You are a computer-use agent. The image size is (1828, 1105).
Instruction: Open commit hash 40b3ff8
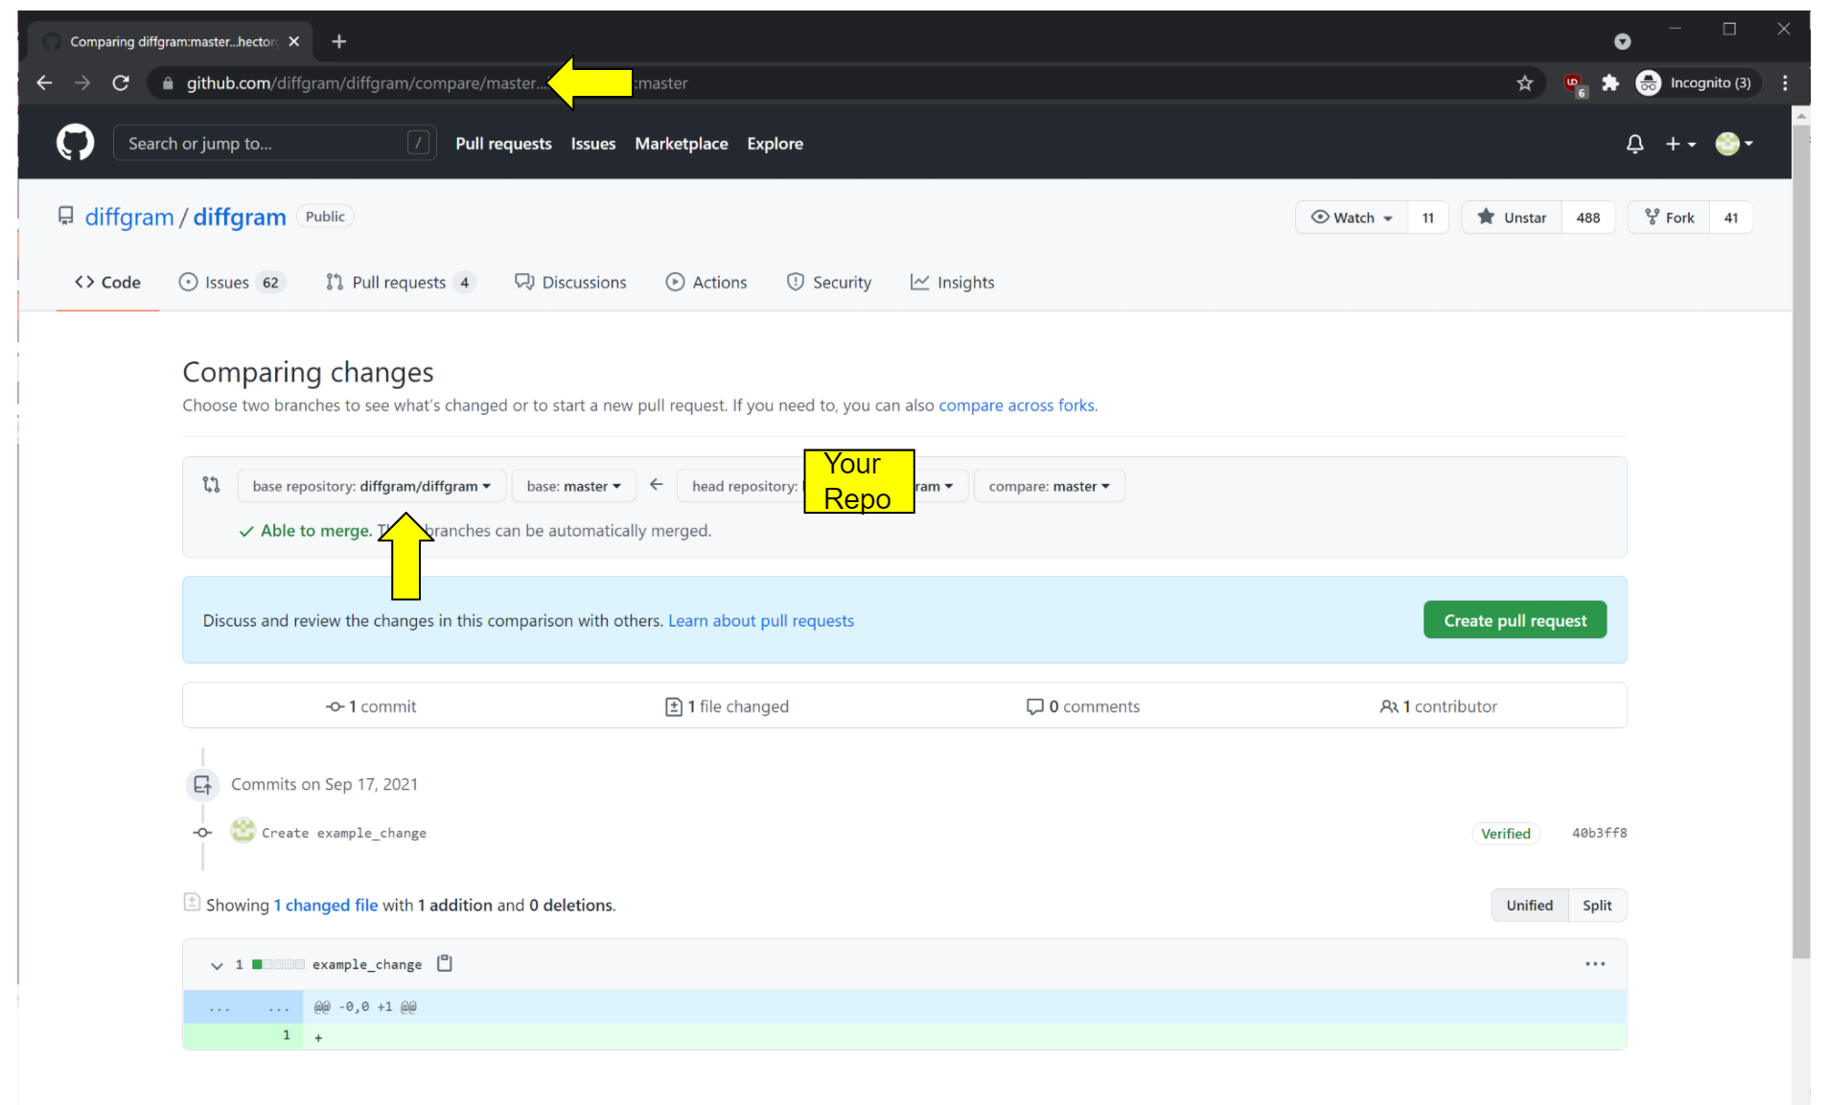pos(1599,833)
